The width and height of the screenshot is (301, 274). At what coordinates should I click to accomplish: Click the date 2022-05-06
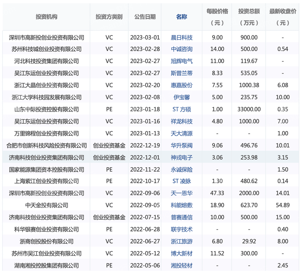click(145, 266)
